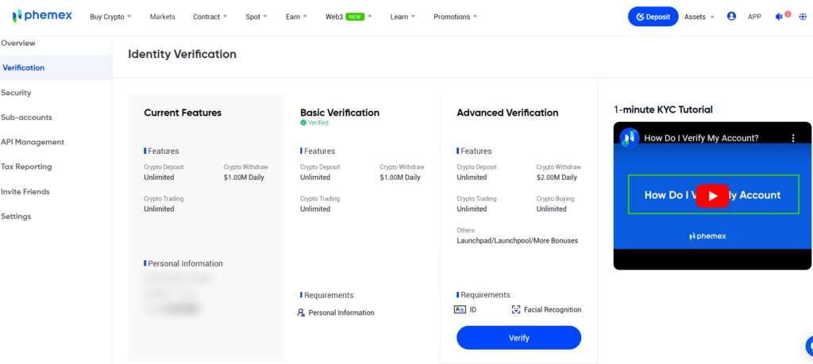Click the 'Basic Verification' heading
Image resolution: width=813 pixels, height=364 pixels.
click(340, 113)
